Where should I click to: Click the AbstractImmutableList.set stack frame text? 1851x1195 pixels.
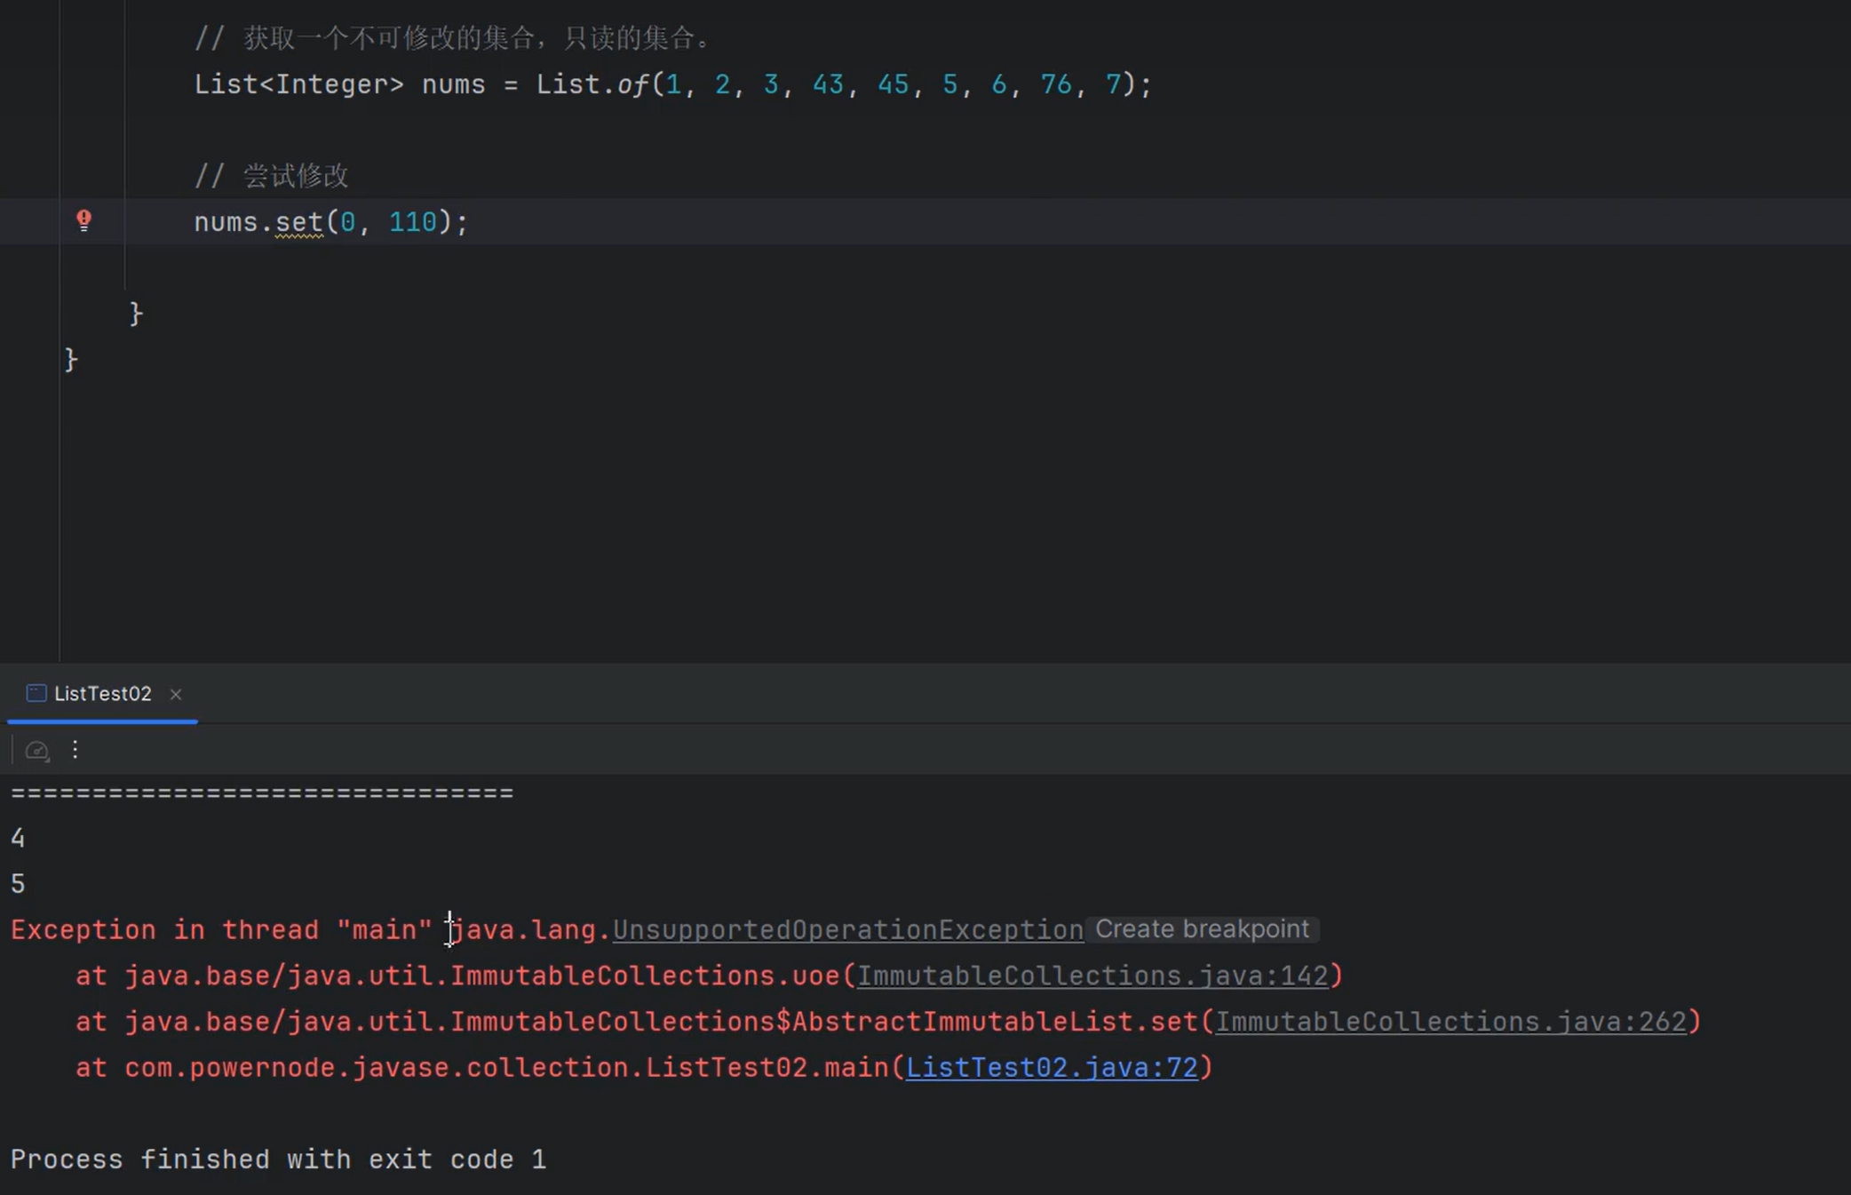tap(995, 1022)
